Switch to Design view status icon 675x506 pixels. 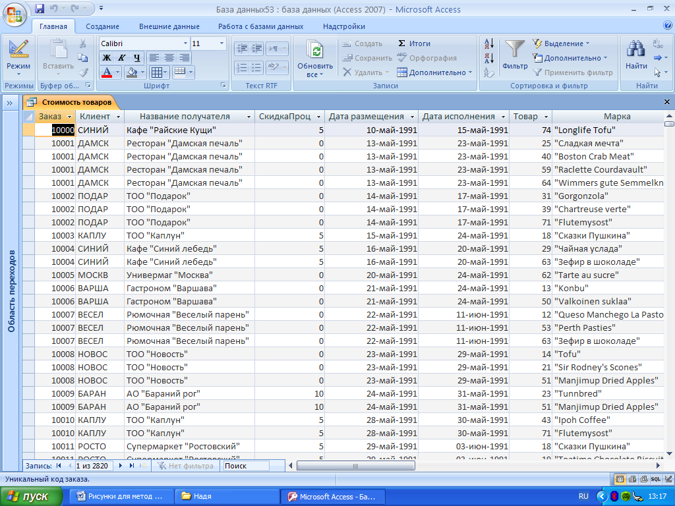[668, 479]
